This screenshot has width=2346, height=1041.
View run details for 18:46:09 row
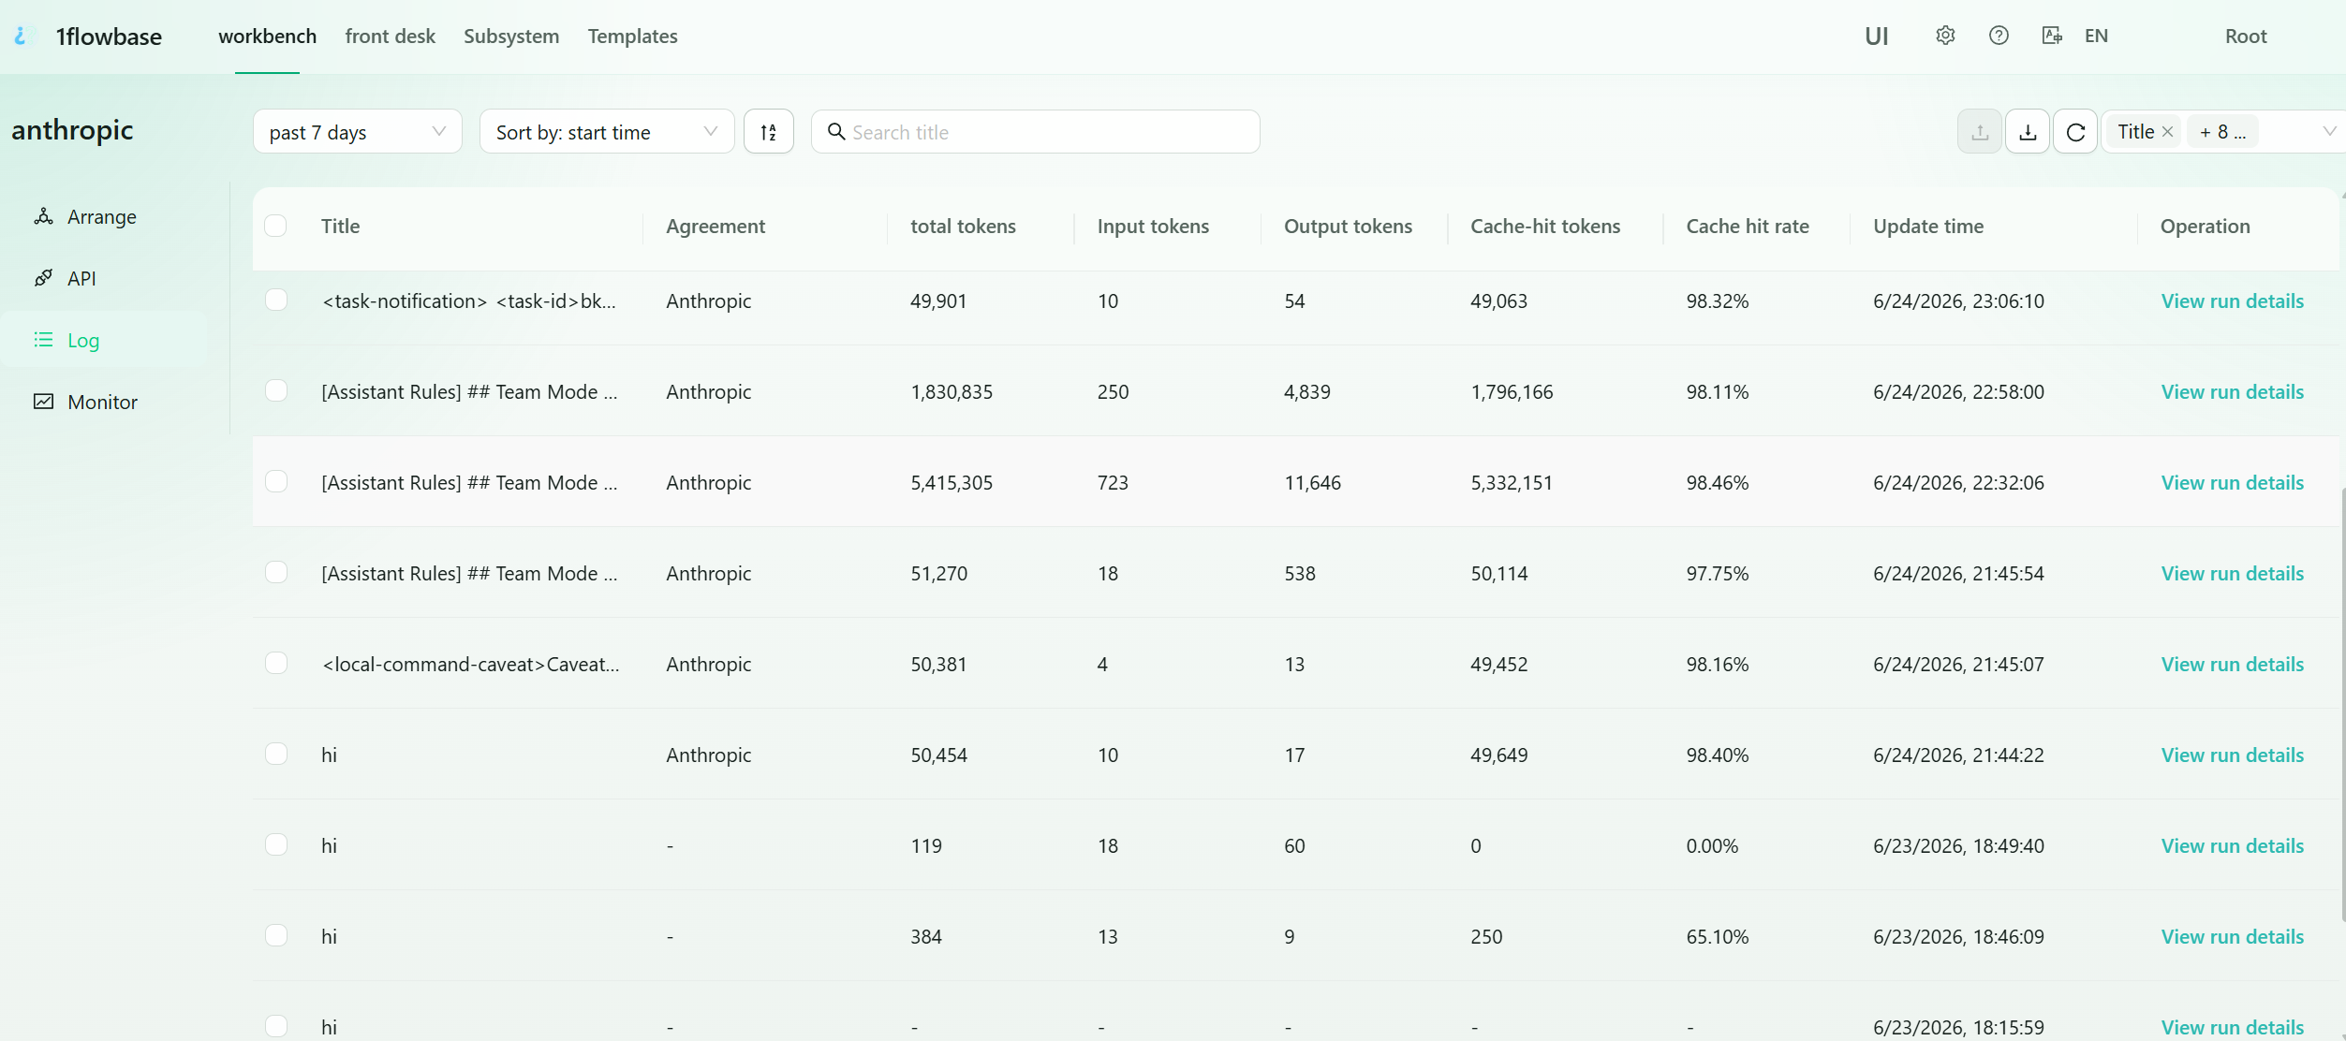[x=2232, y=936]
